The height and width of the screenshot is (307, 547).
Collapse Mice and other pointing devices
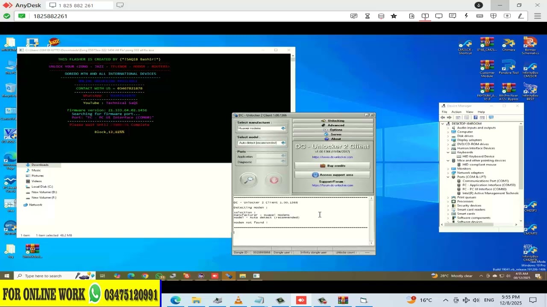coord(448,161)
